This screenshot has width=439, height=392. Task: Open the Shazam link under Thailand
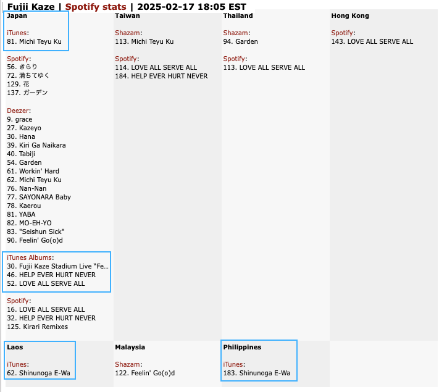[235, 33]
